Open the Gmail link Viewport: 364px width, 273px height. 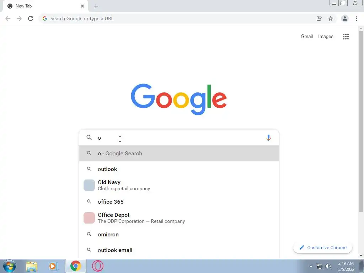307,37
